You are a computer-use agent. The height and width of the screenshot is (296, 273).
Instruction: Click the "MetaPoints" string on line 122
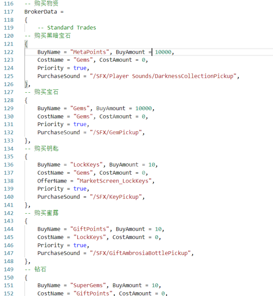point(90,52)
